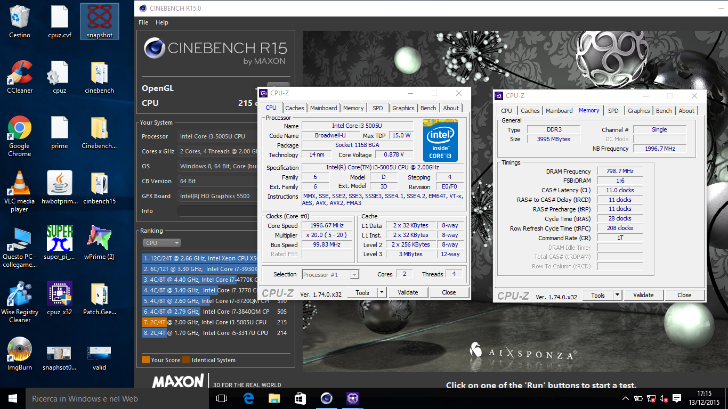Click Tools button in right CPU-Z window
Screen dimensions: 728x409
pos(598,295)
